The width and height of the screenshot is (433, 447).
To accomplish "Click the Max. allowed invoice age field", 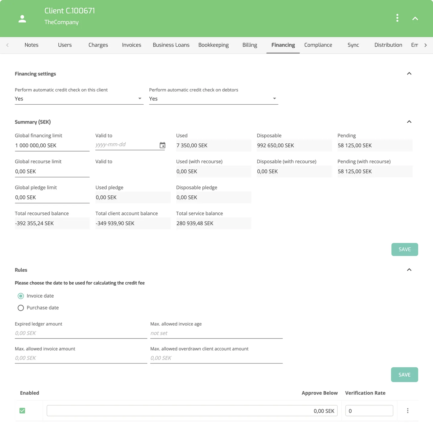I will [x=216, y=333].
